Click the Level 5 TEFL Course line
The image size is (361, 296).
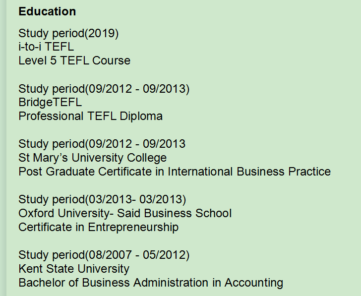pos(74,61)
